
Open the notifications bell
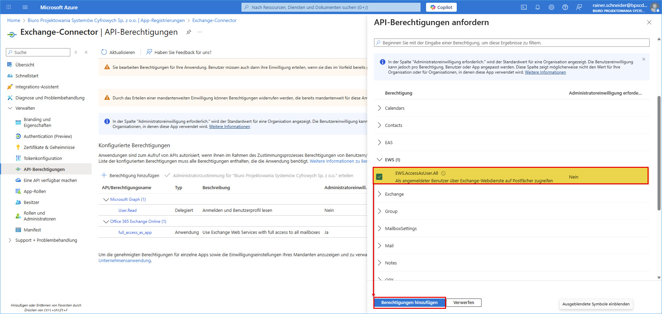538,7
